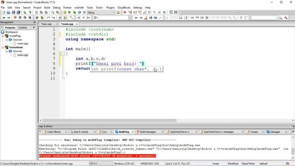Select main.cpp under formatirani project
The image size is (295, 166).
click(23, 55)
